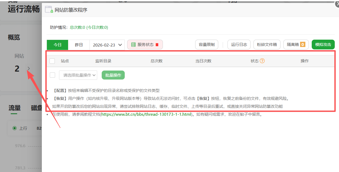The height and width of the screenshot is (172, 339).
Task: Select all sites with the header checkbox
Action: point(52,61)
